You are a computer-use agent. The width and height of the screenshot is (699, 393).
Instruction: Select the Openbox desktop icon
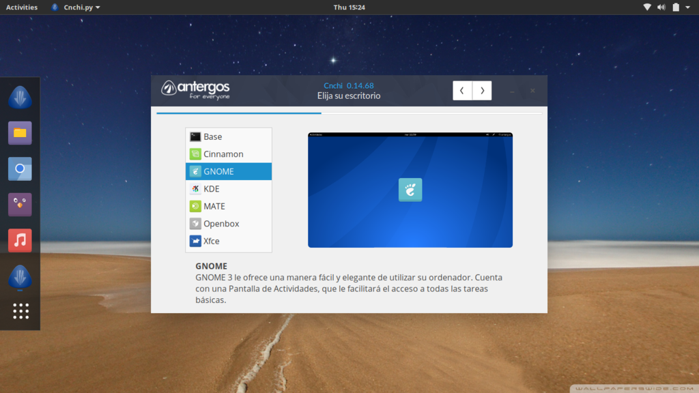pos(195,224)
